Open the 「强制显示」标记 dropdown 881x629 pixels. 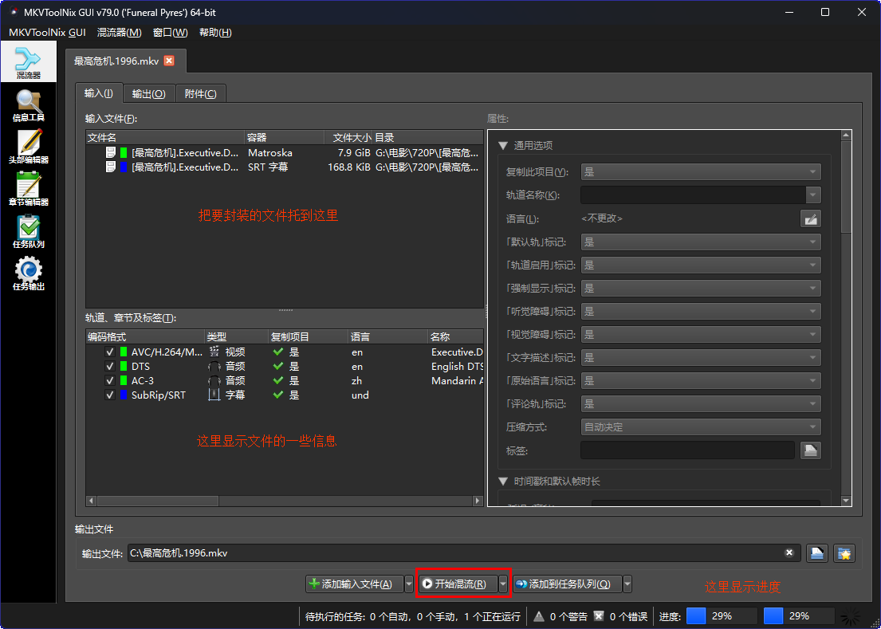tap(701, 288)
